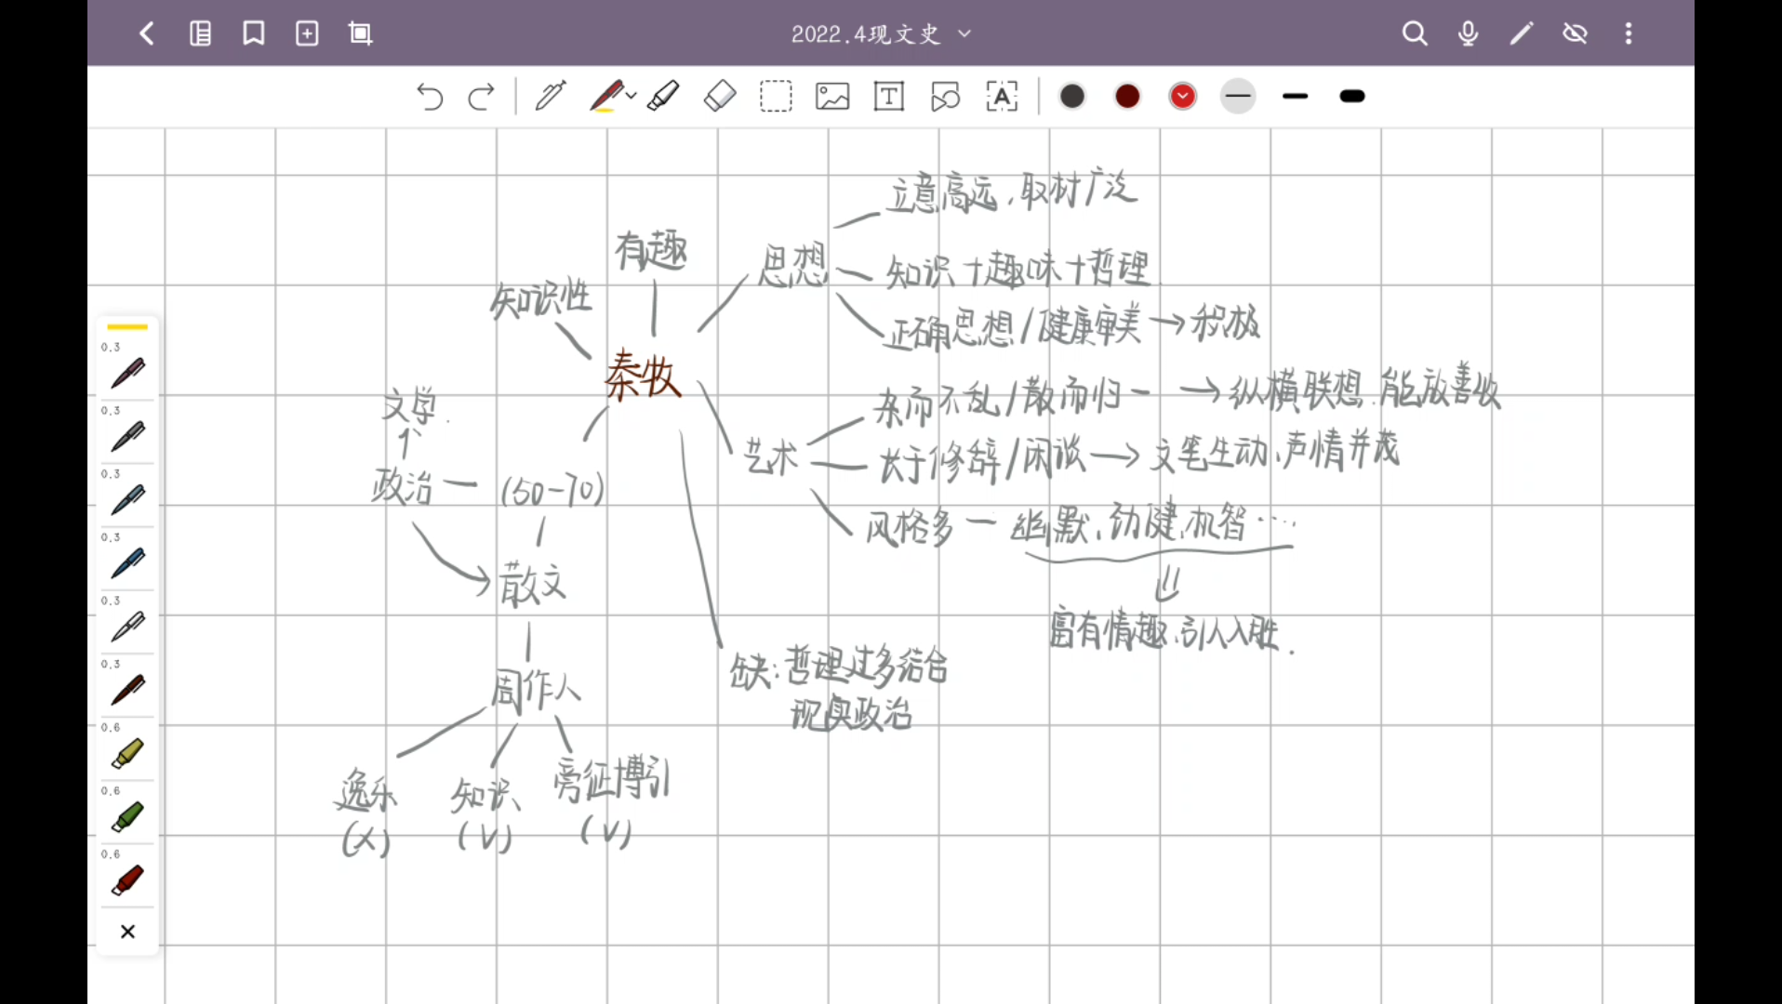Start audio recording with microphone

[1469, 34]
